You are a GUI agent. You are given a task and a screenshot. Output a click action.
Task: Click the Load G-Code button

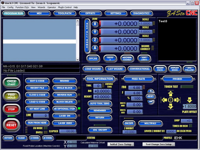pyautogui.click(x=37, y=102)
